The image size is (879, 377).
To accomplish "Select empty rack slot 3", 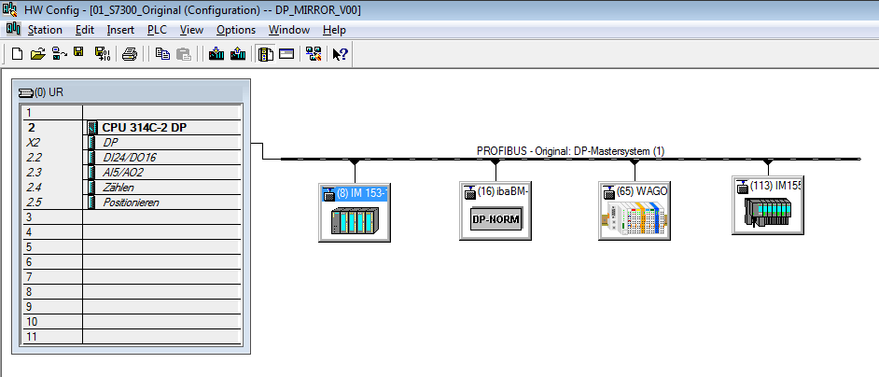I will pos(133,217).
